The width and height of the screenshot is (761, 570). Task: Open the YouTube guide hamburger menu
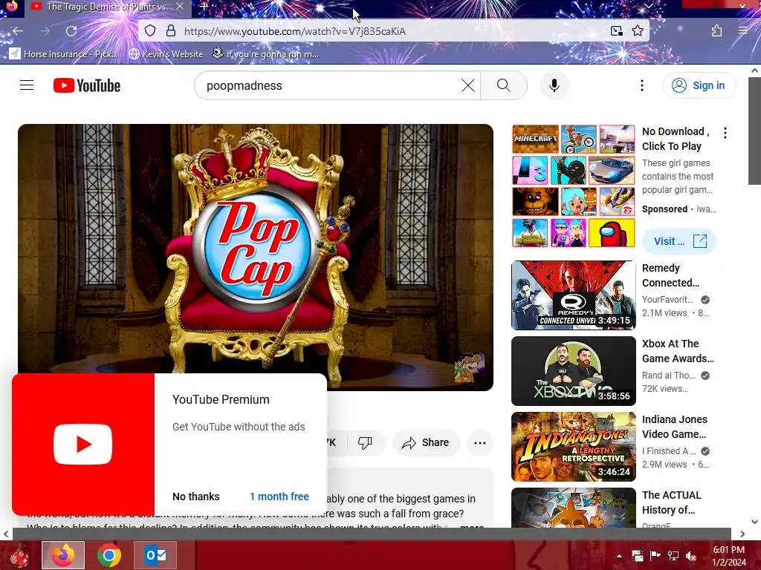(x=27, y=85)
